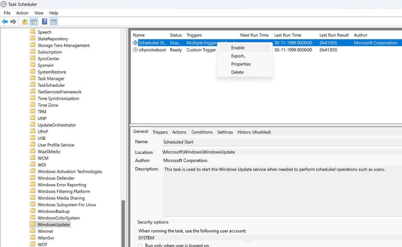The width and height of the screenshot is (402, 247).
Task: Click the Back navigation arrow
Action: [x=5, y=21]
